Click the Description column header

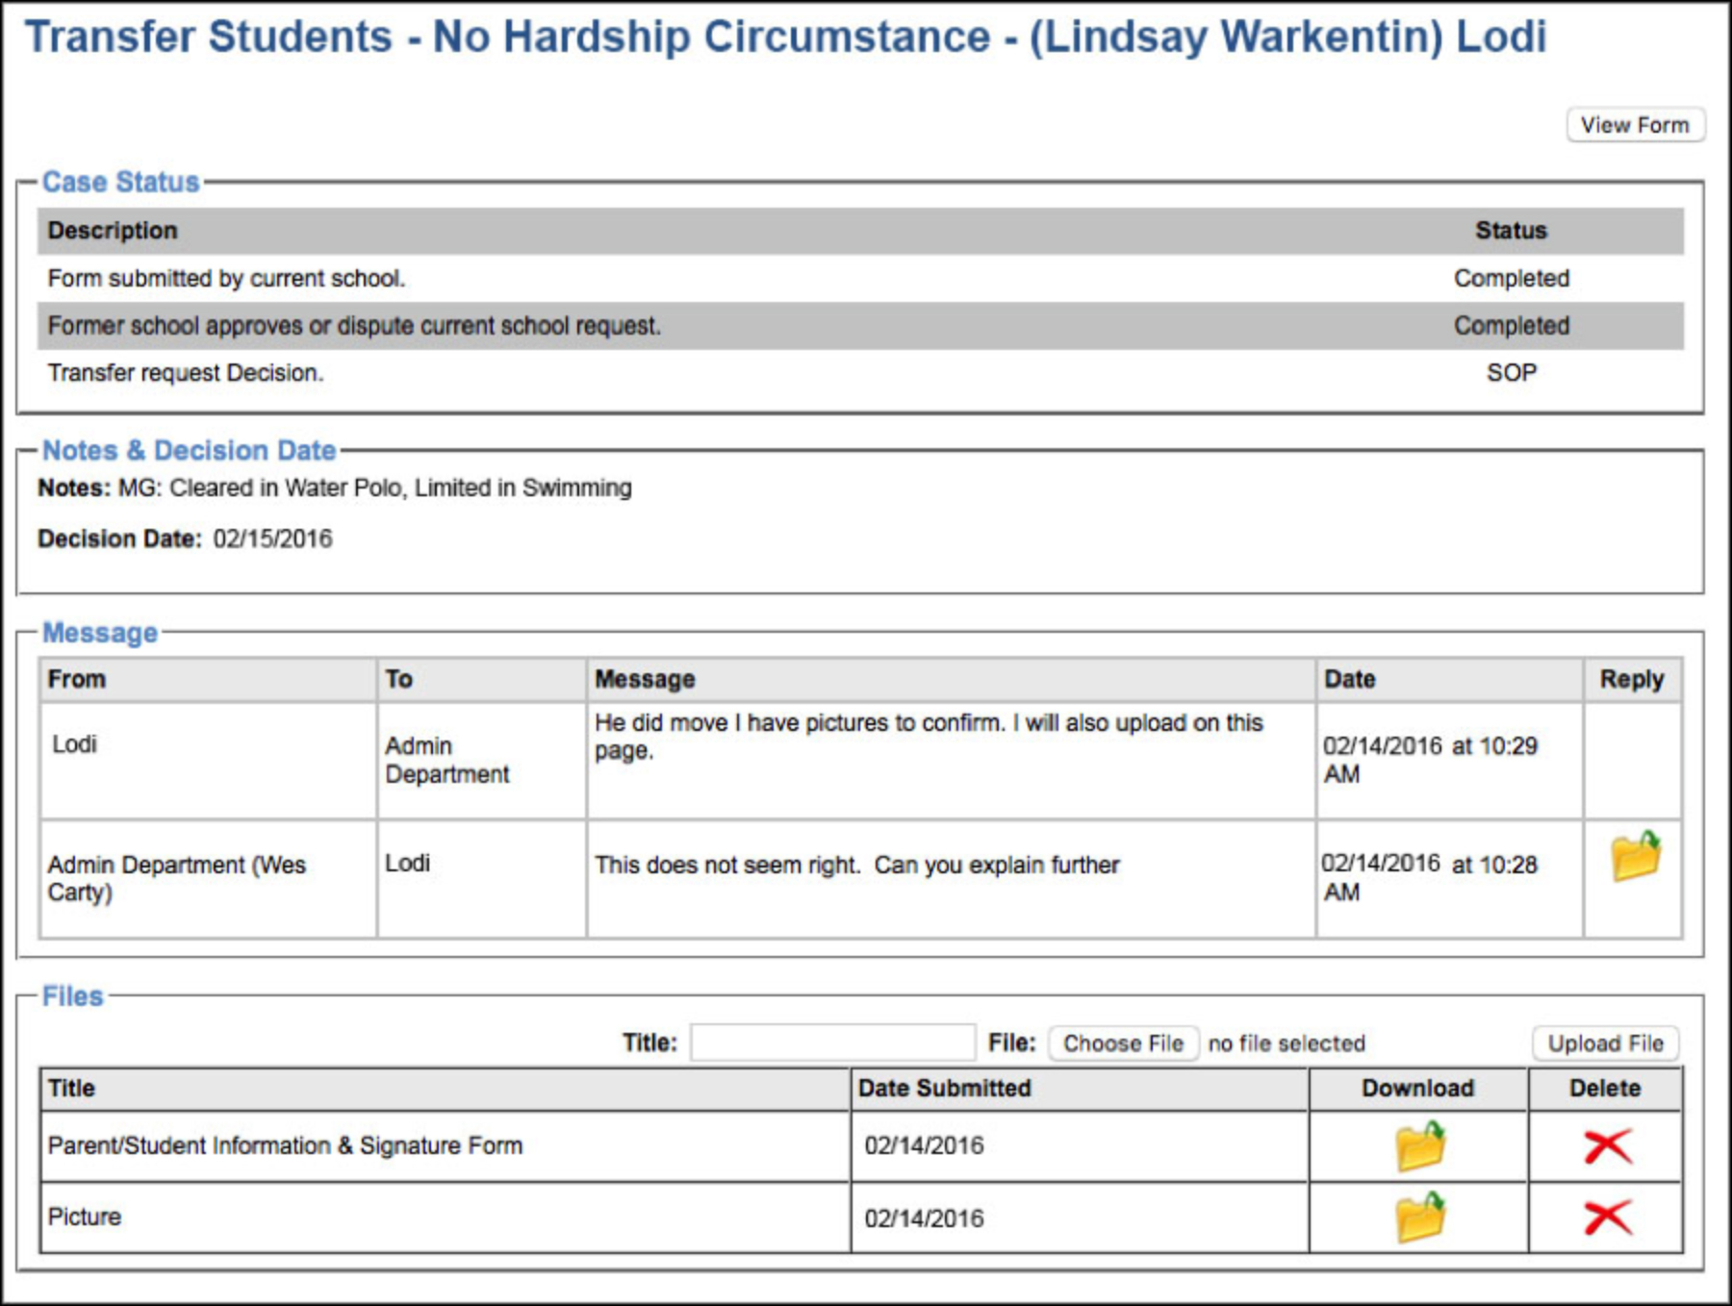(x=113, y=231)
